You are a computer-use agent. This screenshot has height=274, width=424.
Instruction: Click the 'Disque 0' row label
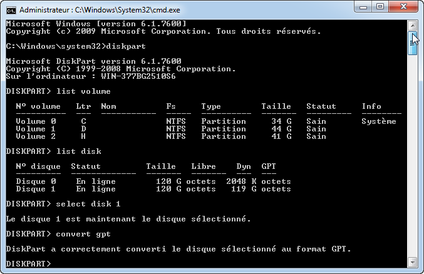(x=36, y=181)
